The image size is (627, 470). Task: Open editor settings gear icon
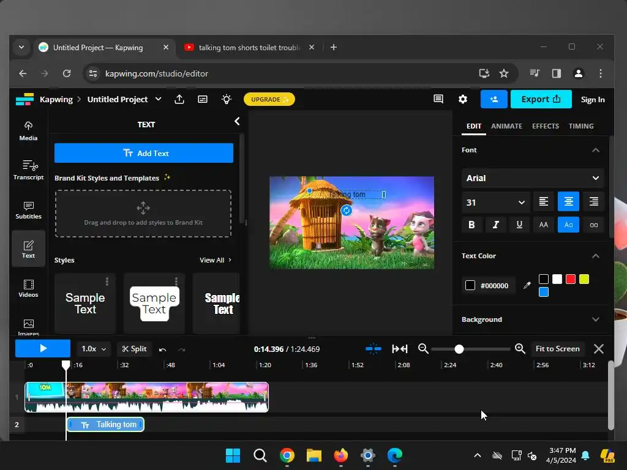click(x=463, y=99)
